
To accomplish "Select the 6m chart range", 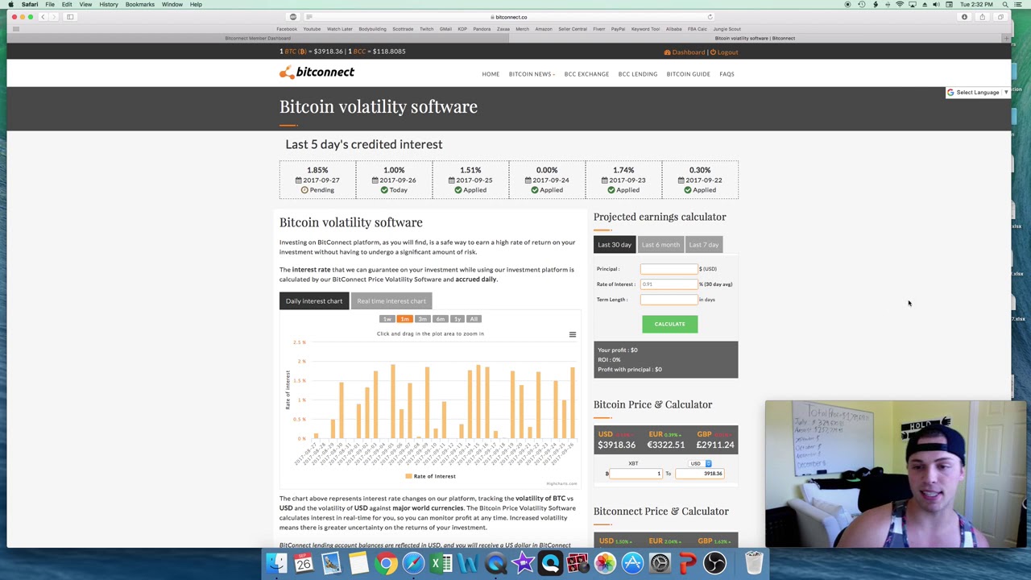I will coord(440,319).
